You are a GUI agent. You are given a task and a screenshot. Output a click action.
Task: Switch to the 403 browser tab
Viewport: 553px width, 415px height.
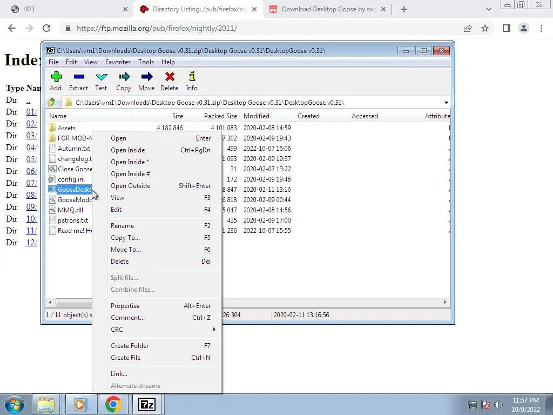[69, 9]
